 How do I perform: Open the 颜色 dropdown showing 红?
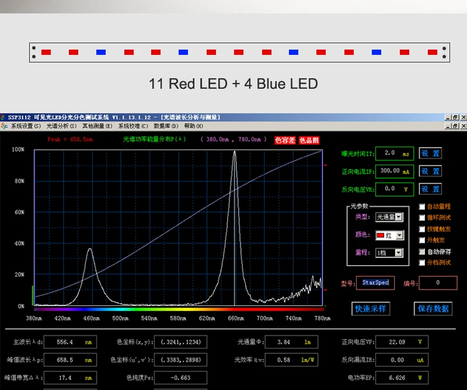(x=399, y=235)
